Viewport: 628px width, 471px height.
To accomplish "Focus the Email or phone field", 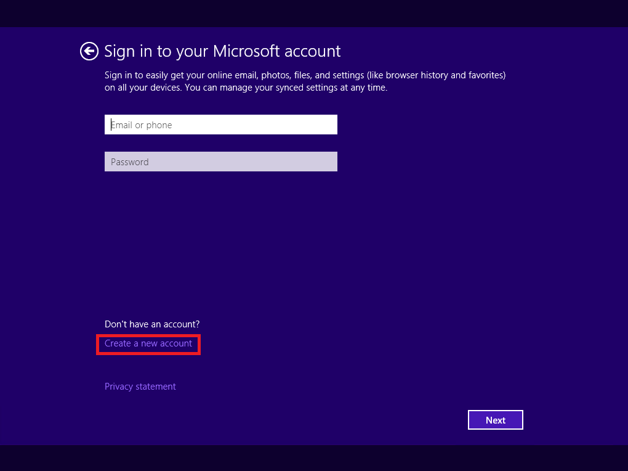I will [220, 125].
